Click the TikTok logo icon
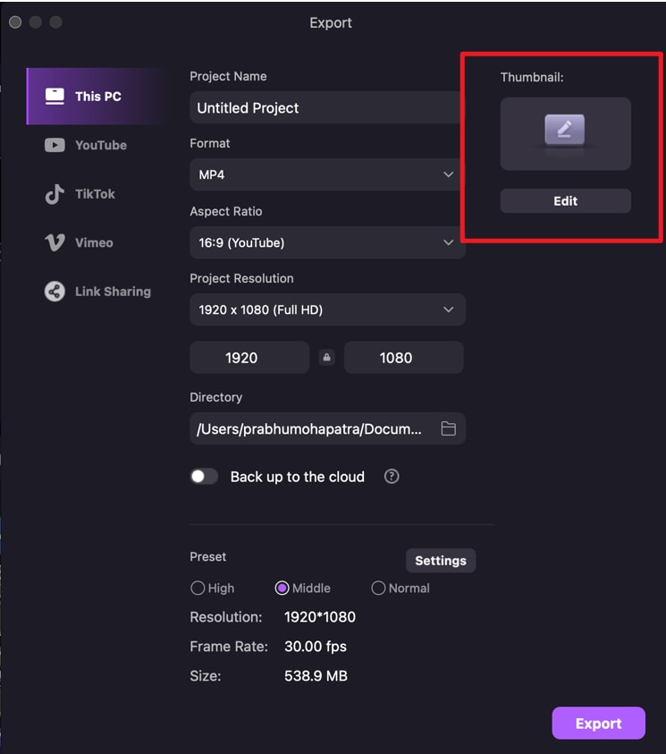This screenshot has width=666, height=754. click(55, 194)
